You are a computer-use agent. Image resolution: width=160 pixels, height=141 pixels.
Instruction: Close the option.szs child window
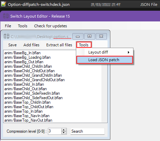pos(101,36)
